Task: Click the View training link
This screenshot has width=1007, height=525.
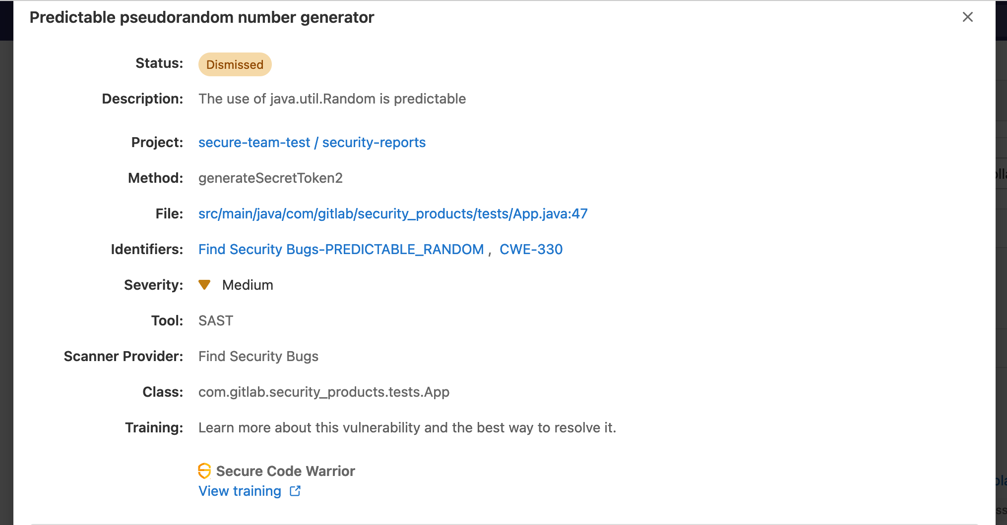Action: tap(240, 491)
